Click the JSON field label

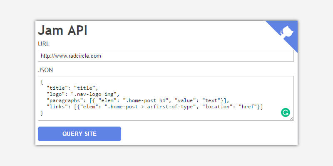click(x=45, y=70)
